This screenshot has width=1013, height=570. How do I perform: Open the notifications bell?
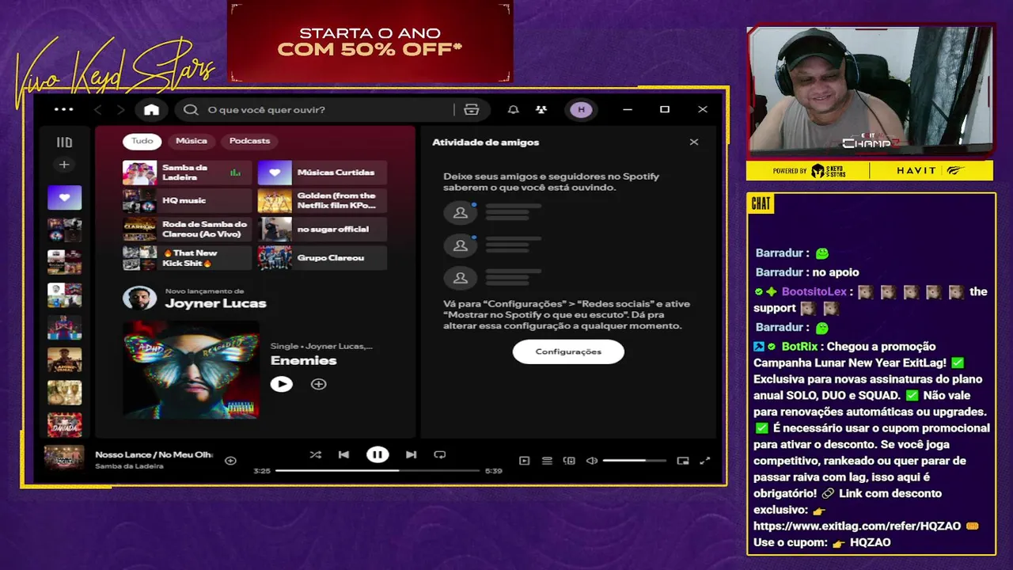click(x=513, y=109)
